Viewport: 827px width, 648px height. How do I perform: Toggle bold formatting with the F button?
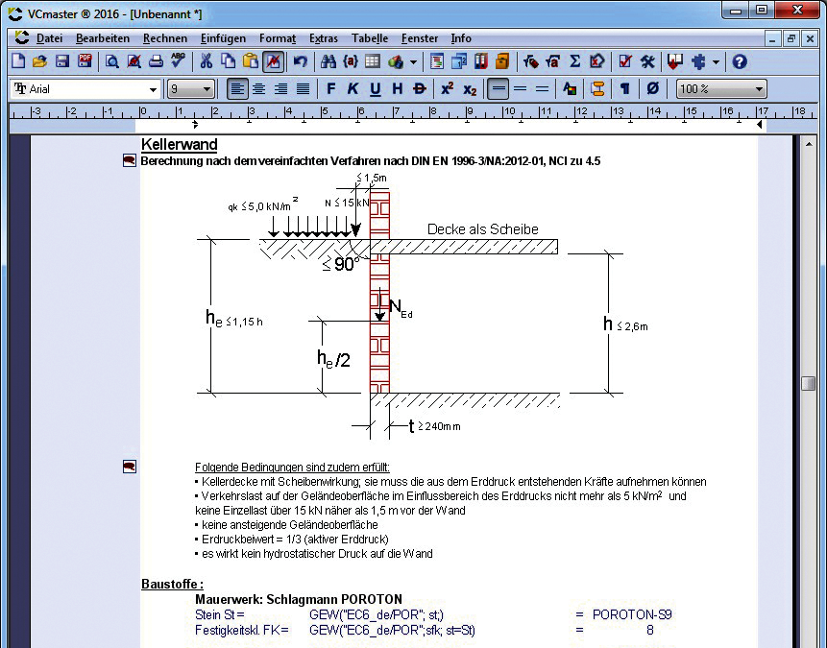tap(330, 89)
